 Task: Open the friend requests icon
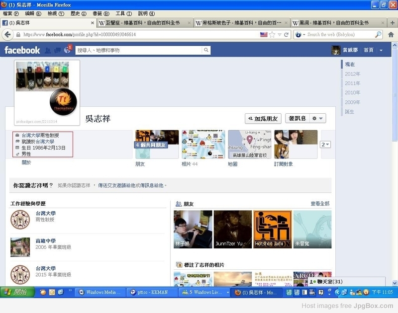48,50
